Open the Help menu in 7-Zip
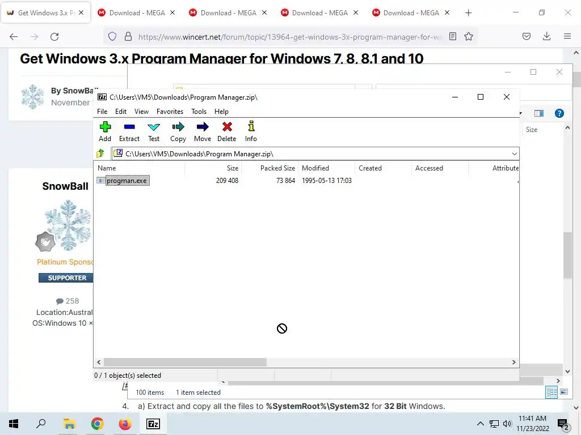 221,112
